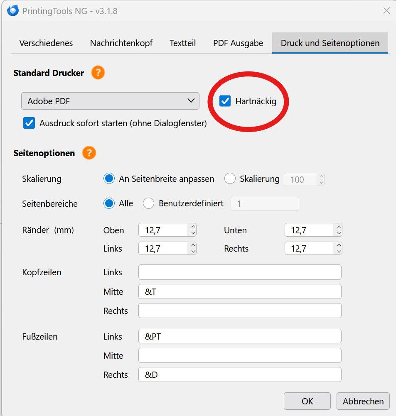Click the Kopfzeilen Mitte input field
This screenshot has width=396, height=416.
[x=240, y=291]
